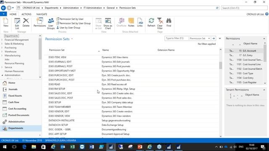
Task: Collapse the Permissions factbox
Action: coord(264,39)
